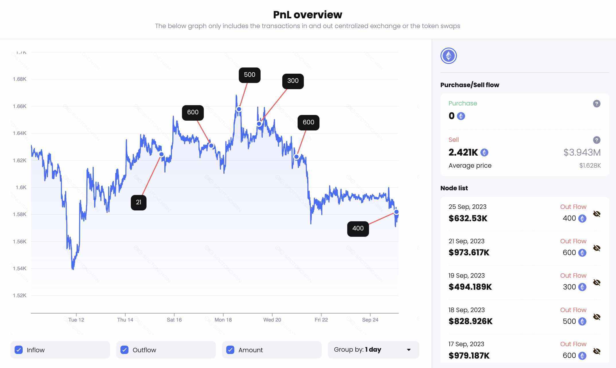
Task: Select the 21 marker label on chart
Action: pos(139,202)
